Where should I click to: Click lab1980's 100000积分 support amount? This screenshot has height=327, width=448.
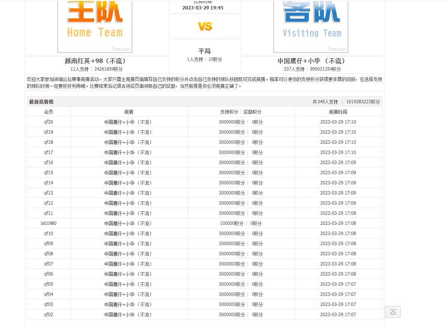coord(232,223)
